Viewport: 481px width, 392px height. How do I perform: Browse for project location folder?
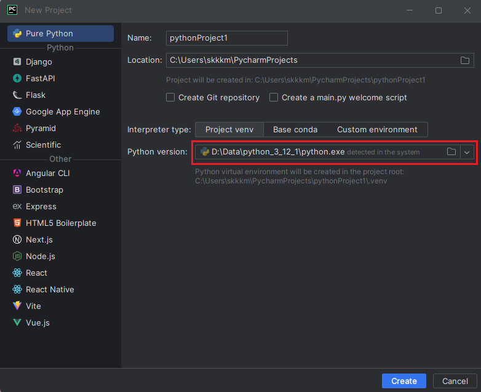(465, 60)
